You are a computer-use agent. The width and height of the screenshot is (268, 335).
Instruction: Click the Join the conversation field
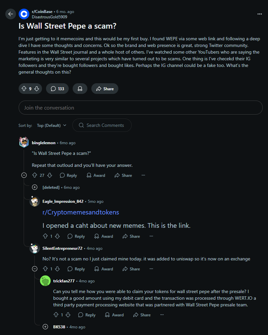tap(140, 108)
